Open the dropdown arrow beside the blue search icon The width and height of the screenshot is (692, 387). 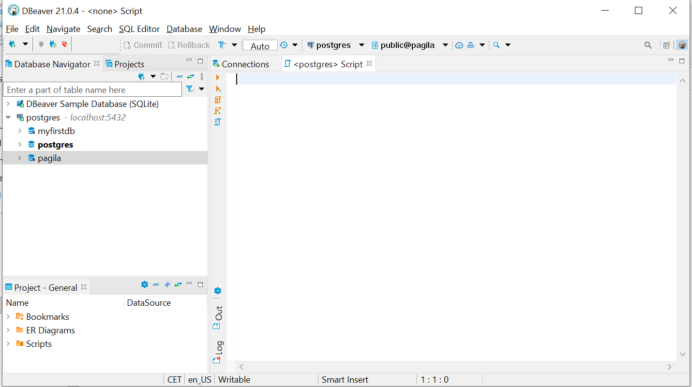pyautogui.click(x=508, y=45)
